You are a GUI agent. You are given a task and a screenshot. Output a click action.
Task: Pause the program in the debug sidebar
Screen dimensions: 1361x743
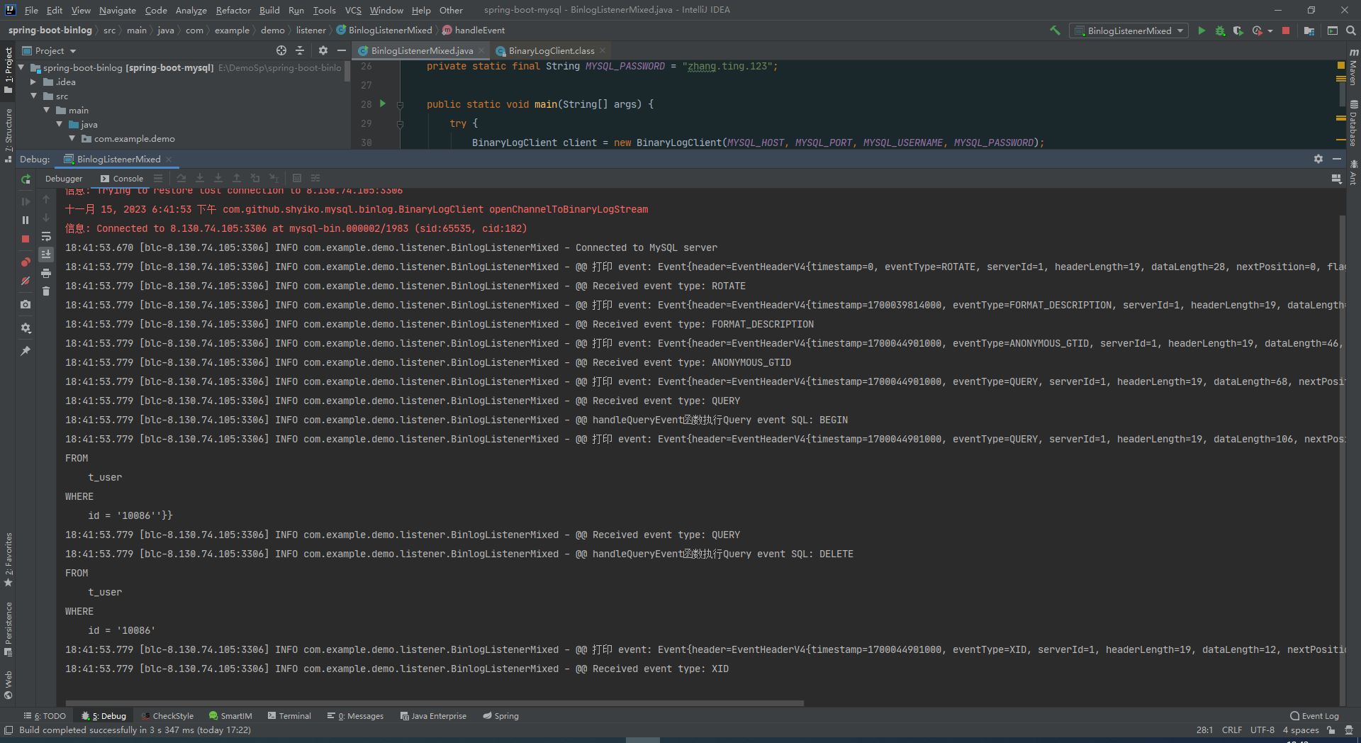pos(26,220)
